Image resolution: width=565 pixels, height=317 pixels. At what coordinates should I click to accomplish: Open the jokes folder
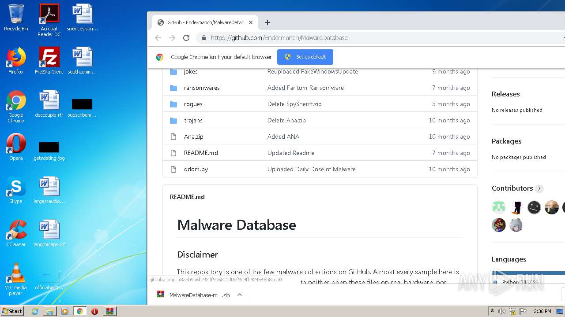191,71
